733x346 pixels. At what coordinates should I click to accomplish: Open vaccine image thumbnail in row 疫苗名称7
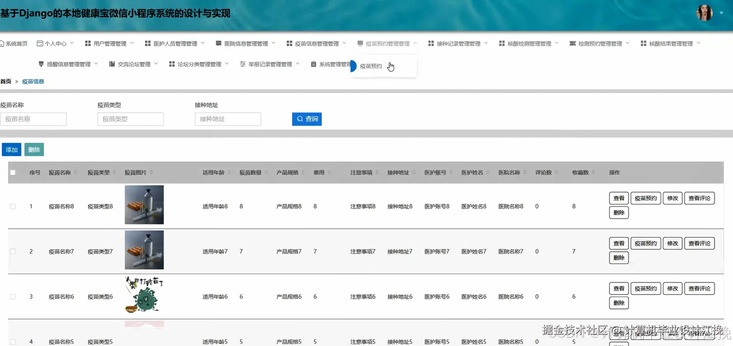pyautogui.click(x=144, y=250)
